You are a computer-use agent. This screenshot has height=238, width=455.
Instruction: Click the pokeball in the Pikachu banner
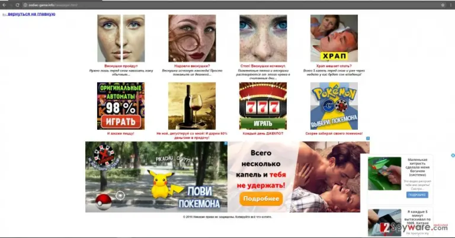pyautogui.click(x=103, y=201)
